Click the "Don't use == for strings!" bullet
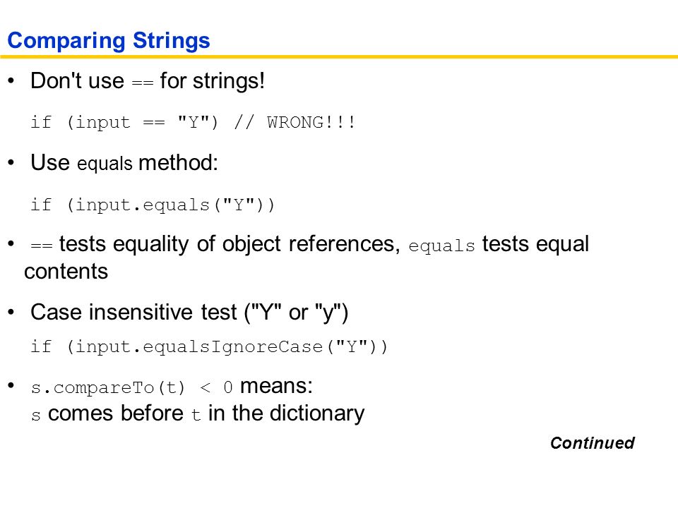This screenshot has height=508, width=678. click(148, 81)
